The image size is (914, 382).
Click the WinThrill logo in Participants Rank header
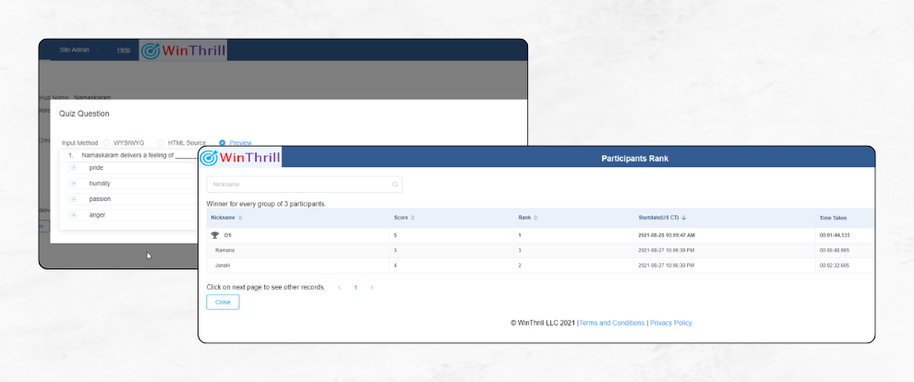[x=241, y=157]
